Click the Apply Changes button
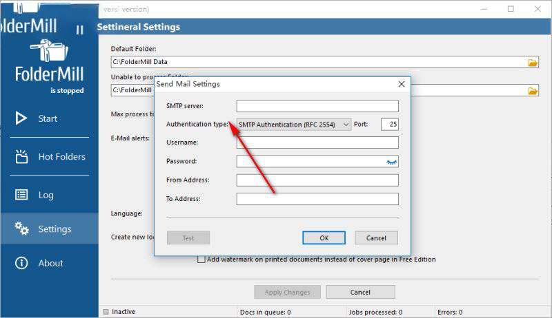 pyautogui.click(x=287, y=292)
